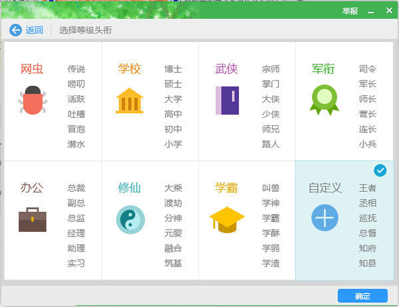The image size is (399, 307).
Task: Click the 元婴 rank text
Action: click(174, 233)
